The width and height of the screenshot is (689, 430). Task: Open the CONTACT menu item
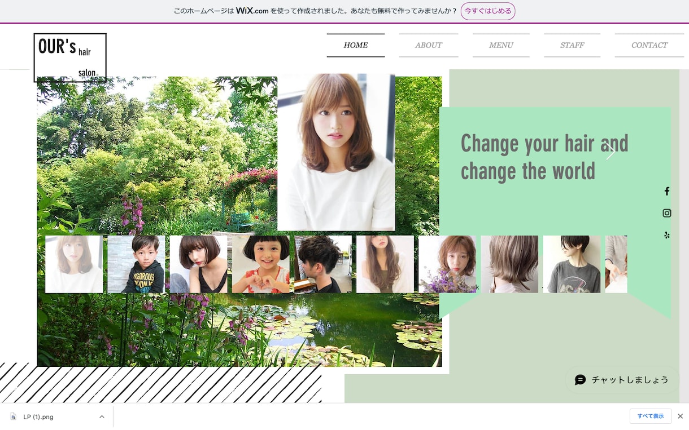pyautogui.click(x=649, y=46)
